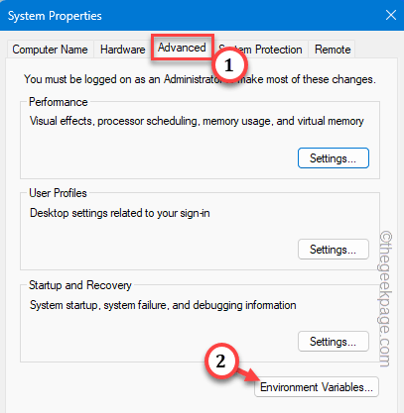Click the thegeekpage.com watermark
Screen dimensions: 404x413
[x=385, y=299]
